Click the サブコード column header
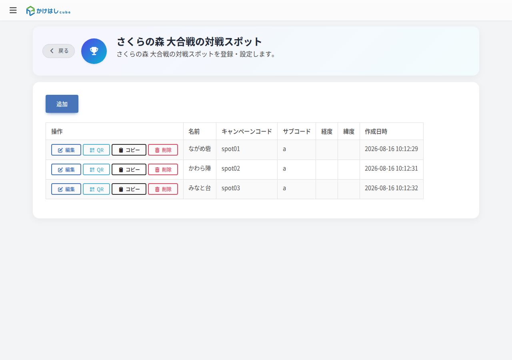This screenshot has height=360, width=512. click(x=296, y=131)
